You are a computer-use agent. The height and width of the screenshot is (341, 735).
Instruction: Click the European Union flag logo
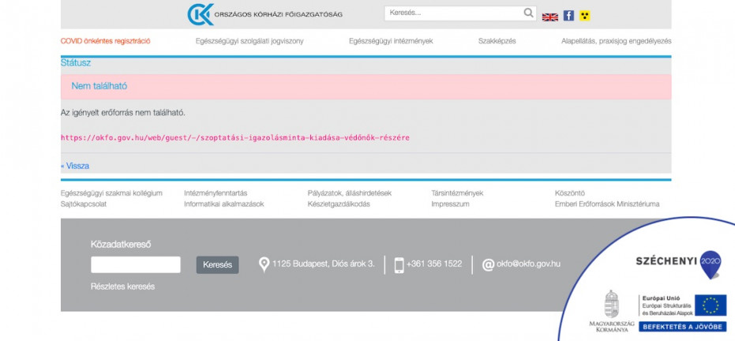711,305
